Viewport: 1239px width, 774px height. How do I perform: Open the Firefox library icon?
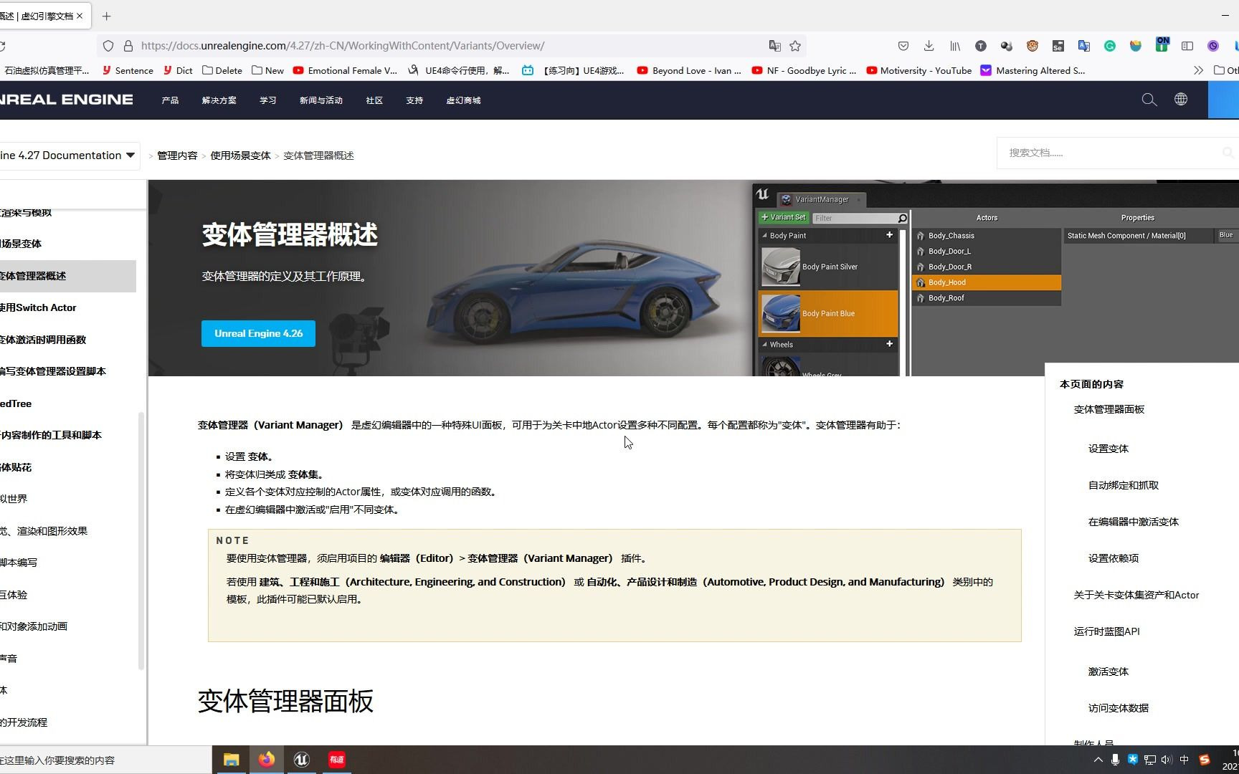pyautogui.click(x=955, y=46)
